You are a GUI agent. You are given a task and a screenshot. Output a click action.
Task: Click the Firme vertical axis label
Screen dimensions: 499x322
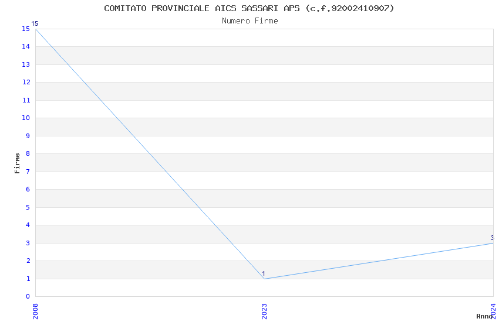[x=17, y=163]
